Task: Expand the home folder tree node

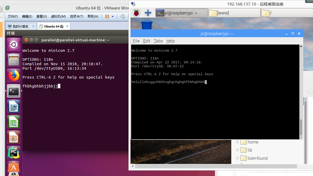Action: pyautogui.click(x=237, y=142)
